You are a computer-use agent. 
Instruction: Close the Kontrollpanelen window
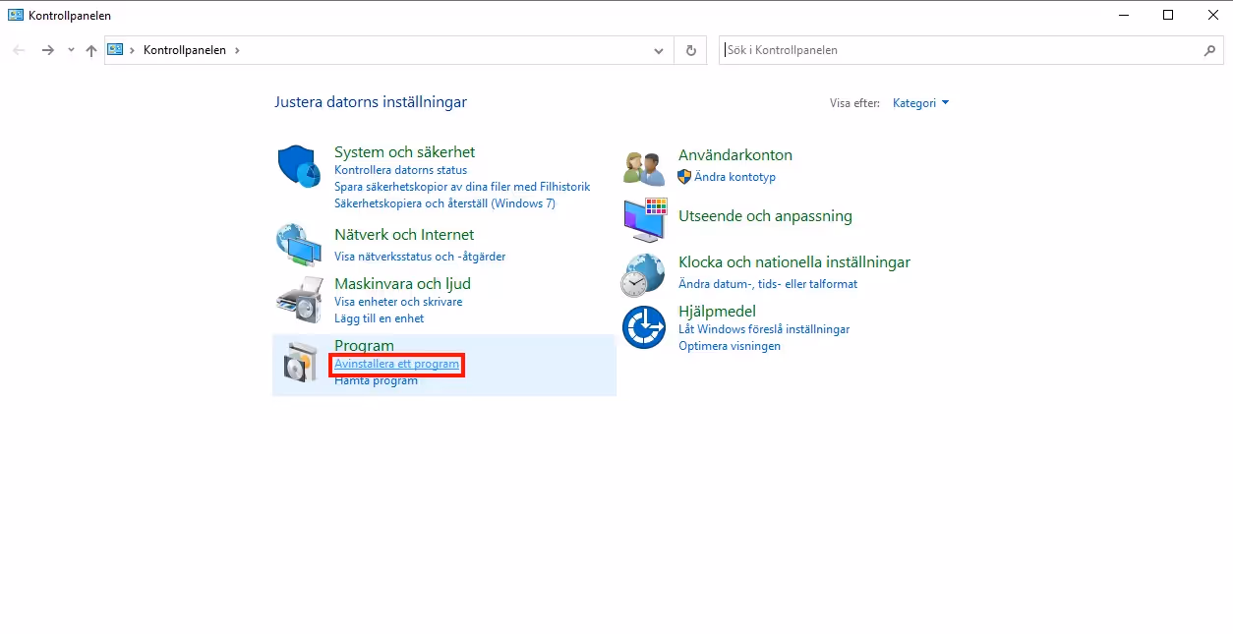1212,15
